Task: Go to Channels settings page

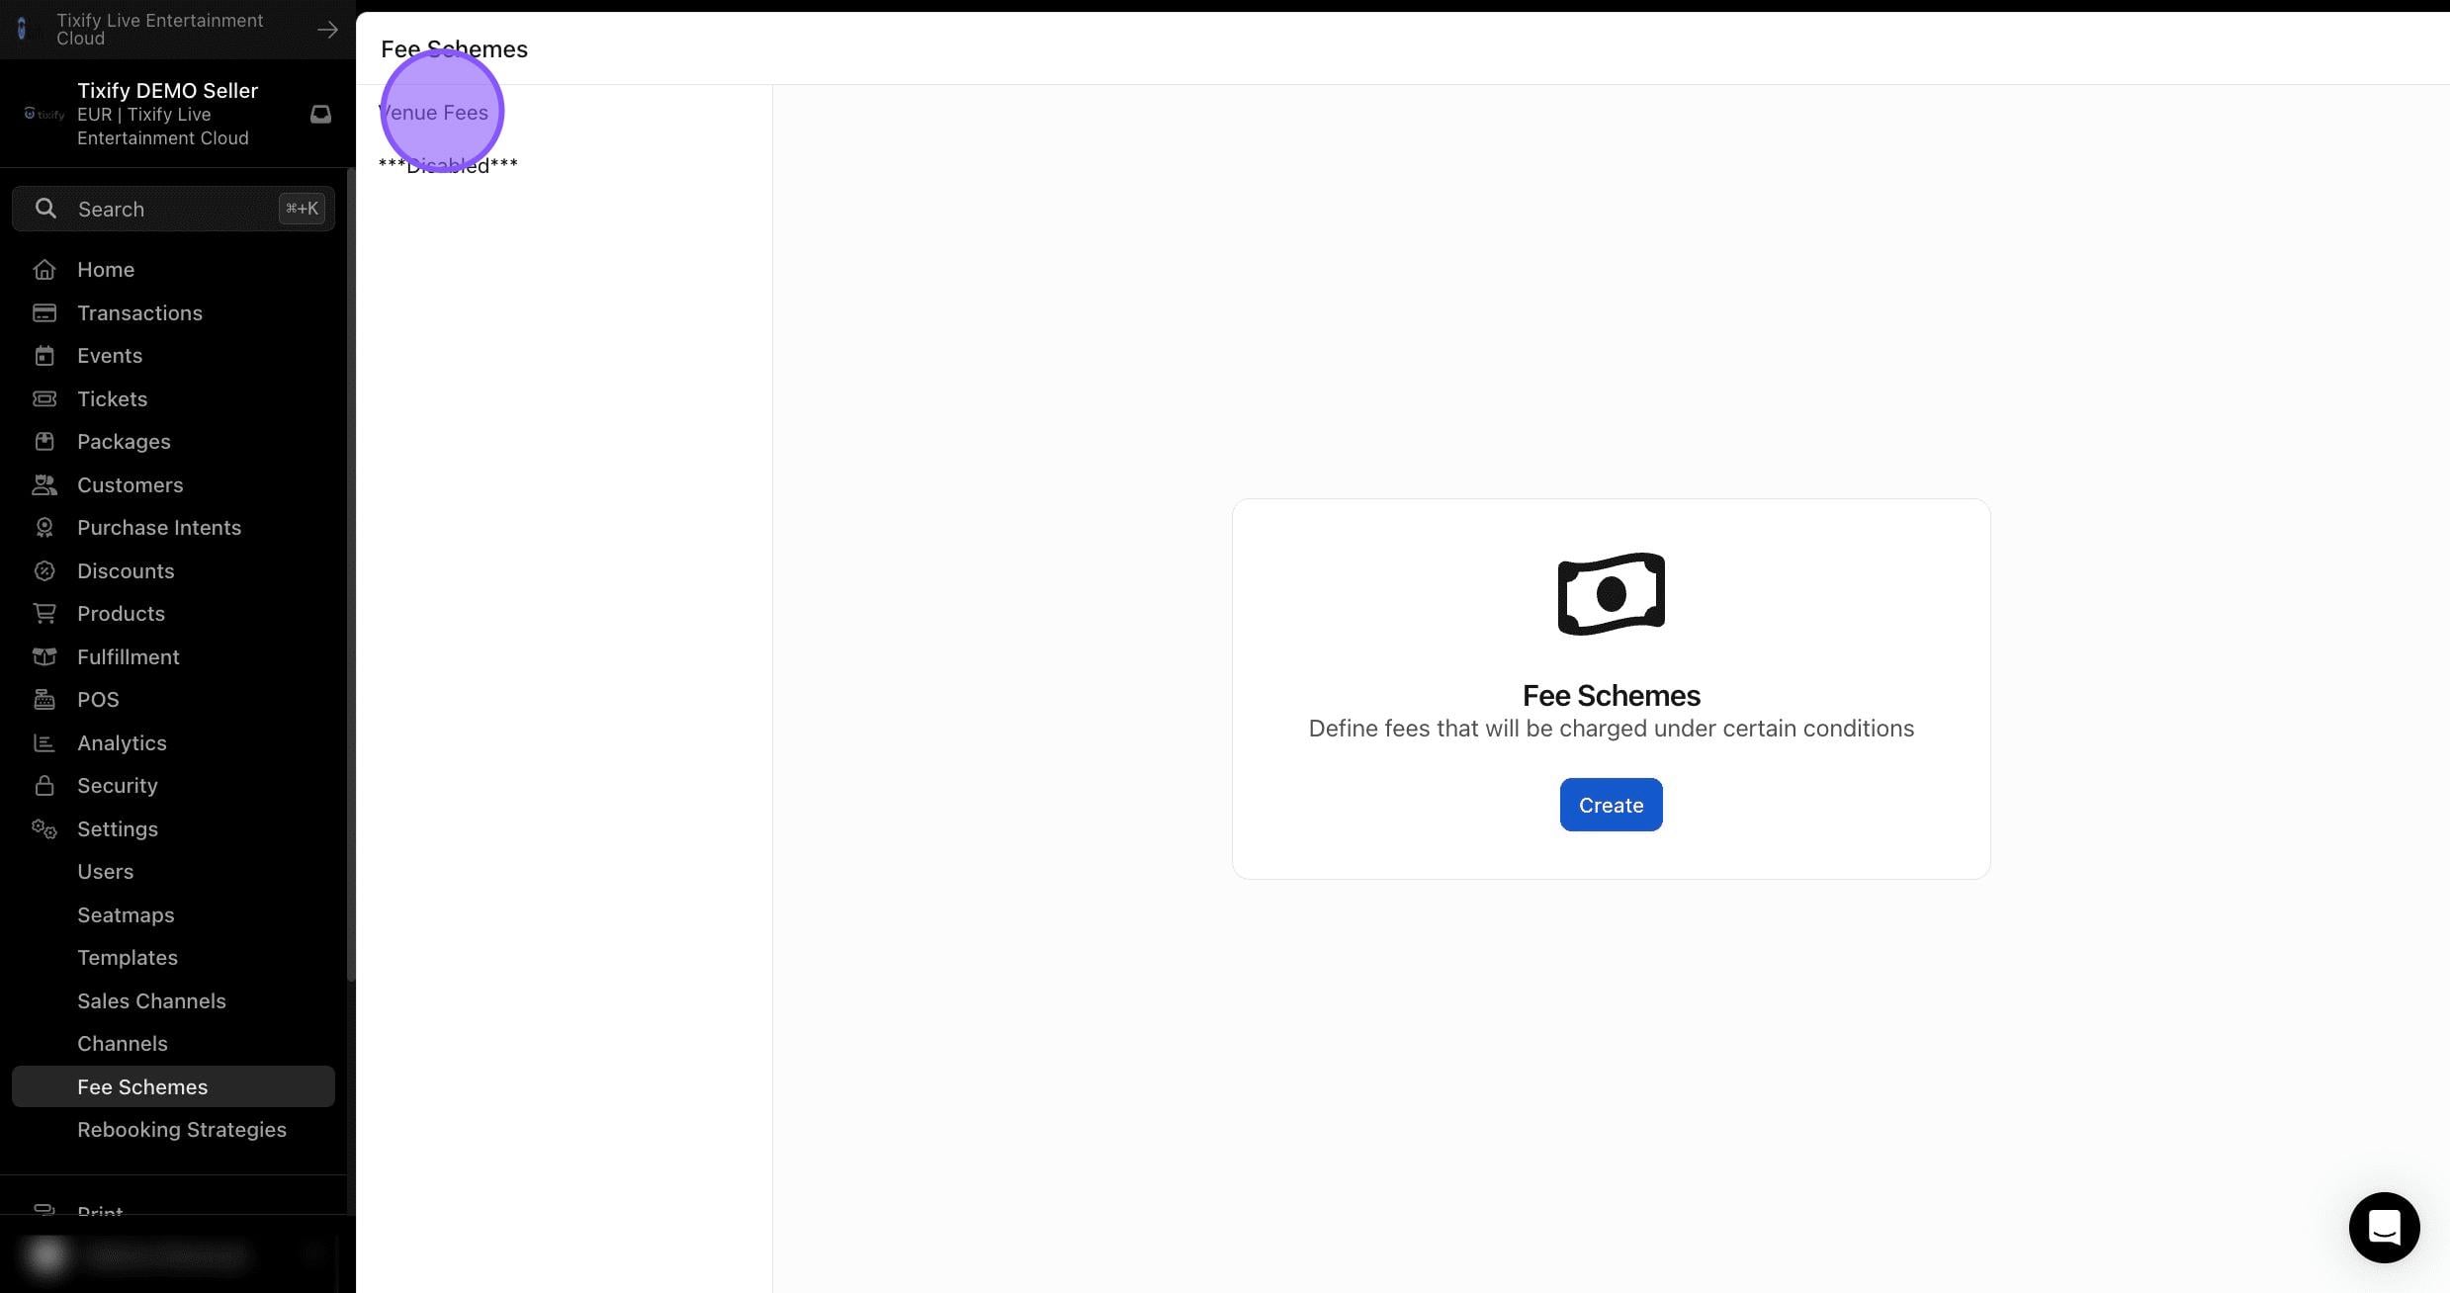Action: (123, 1044)
